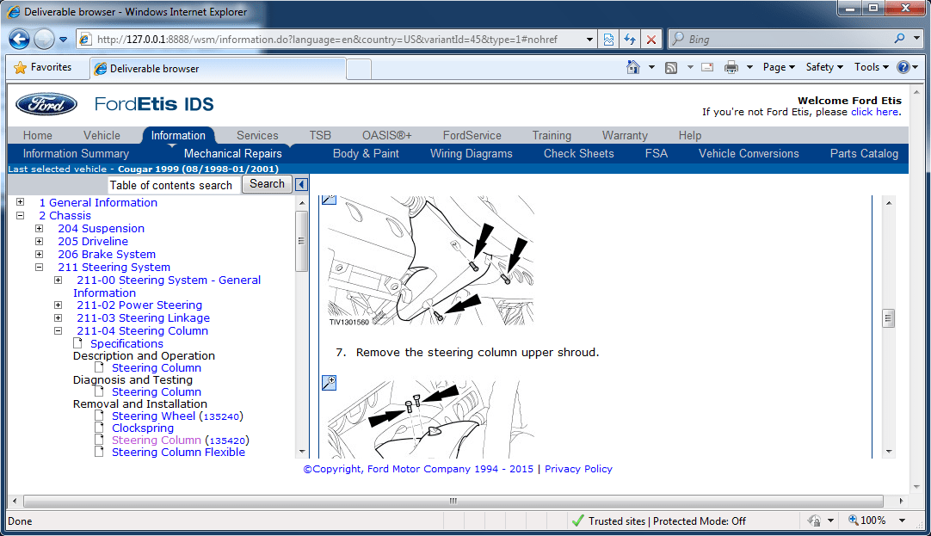Open recent pages dropdown next to Forward
The height and width of the screenshot is (536, 931).
(63, 40)
